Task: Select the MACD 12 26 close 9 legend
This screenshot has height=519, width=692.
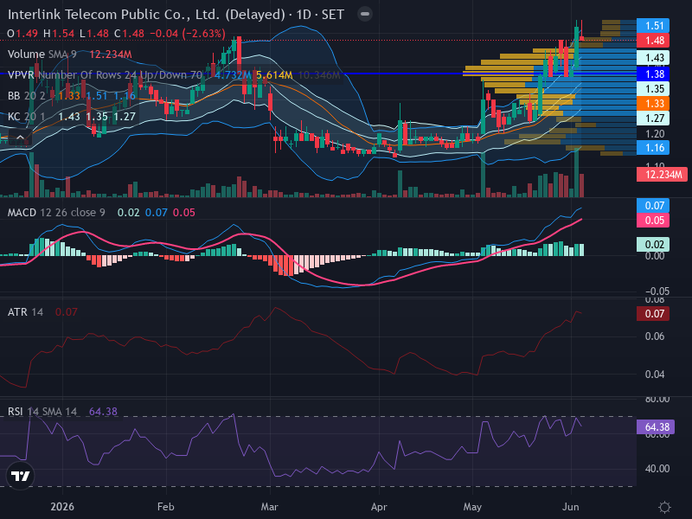Action: [x=56, y=213]
